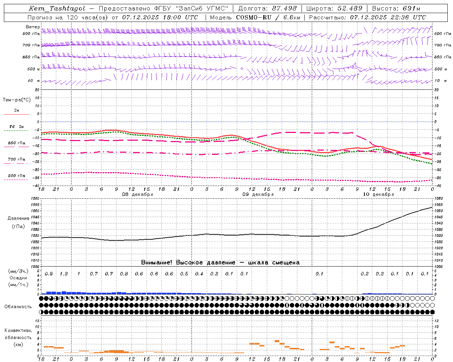
Task: Click the latitude value Широта: 52.489
Action: point(334,8)
